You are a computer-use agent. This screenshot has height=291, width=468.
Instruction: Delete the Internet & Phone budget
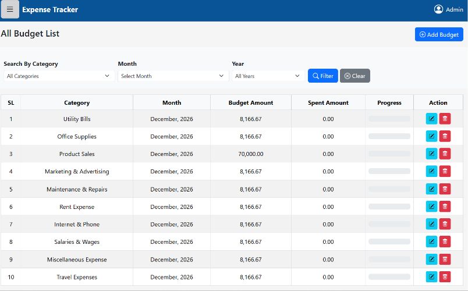tap(445, 224)
